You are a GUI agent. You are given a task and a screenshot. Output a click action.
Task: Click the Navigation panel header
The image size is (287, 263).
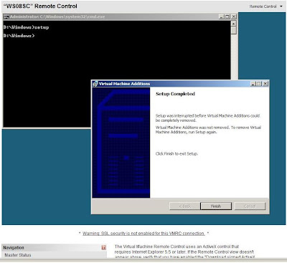click(55, 248)
